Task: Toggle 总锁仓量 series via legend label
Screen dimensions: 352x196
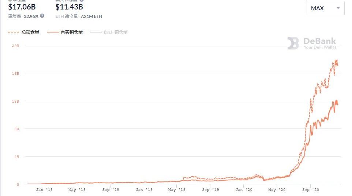Action: click(31, 32)
